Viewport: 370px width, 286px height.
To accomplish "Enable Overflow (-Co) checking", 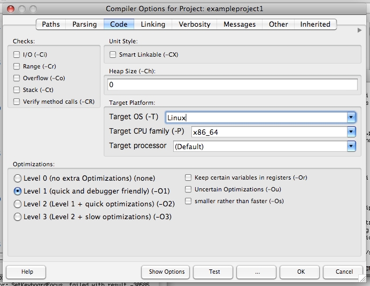I will 17,78.
